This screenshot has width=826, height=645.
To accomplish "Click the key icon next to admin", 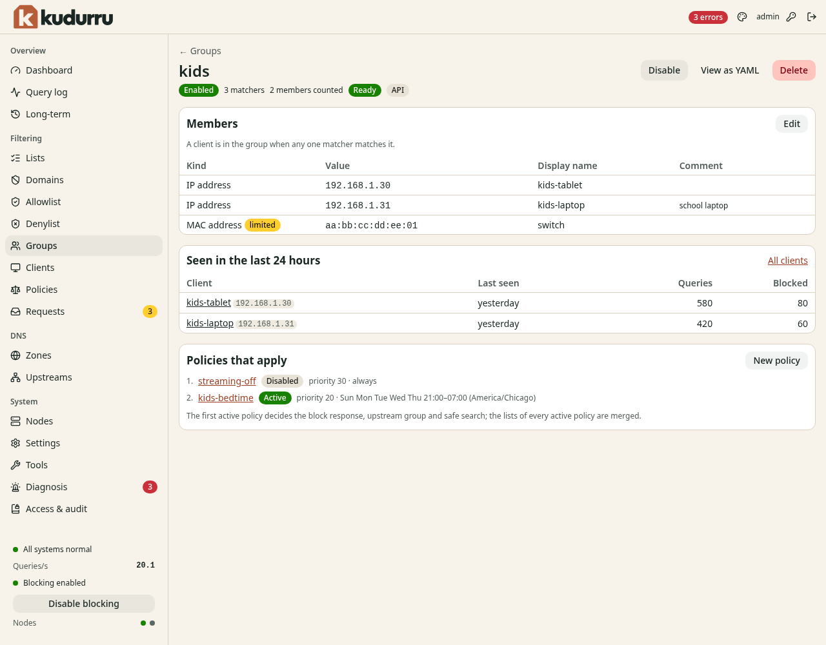I will pyautogui.click(x=791, y=17).
